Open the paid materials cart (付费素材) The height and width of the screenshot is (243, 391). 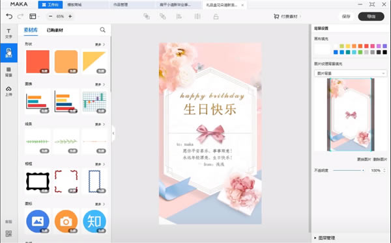pyautogui.click(x=287, y=16)
